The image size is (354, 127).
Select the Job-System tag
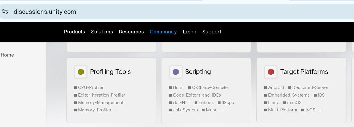click(x=183, y=110)
